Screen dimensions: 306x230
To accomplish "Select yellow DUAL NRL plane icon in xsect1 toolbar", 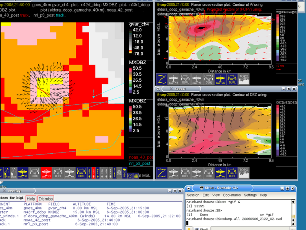I will (x=220, y=173).
